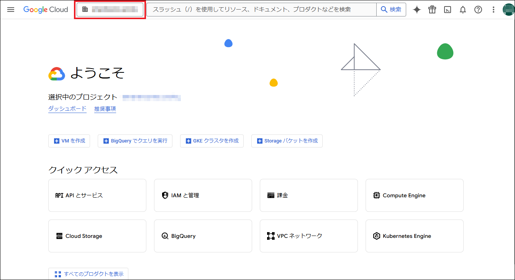Open the notifications bell
Viewport: 515px width, 280px height.
click(463, 10)
